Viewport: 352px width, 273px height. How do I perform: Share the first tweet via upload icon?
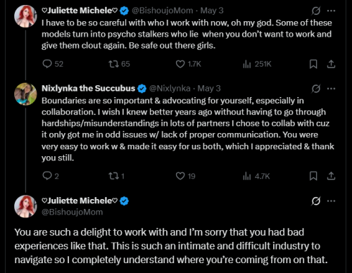coord(331,64)
